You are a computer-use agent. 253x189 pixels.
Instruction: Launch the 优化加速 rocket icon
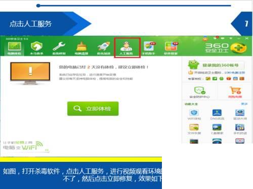pyautogui.click(x=104, y=48)
